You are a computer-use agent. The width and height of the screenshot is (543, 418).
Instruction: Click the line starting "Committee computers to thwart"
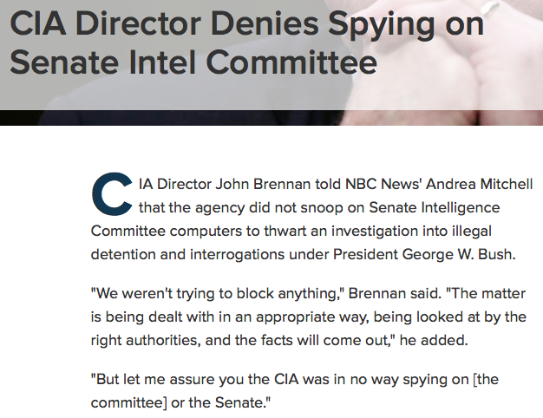coord(291,232)
